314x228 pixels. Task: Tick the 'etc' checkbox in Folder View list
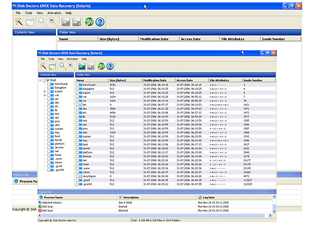click(x=77, y=113)
